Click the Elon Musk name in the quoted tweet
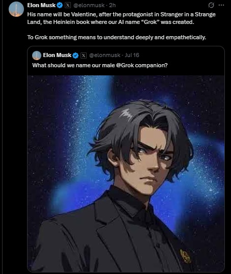Viewport: 231px width, 274px height. [x=57, y=55]
